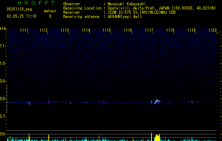222x141 pixels.
Task: Click the Receiver label
Action: coord(72,12)
